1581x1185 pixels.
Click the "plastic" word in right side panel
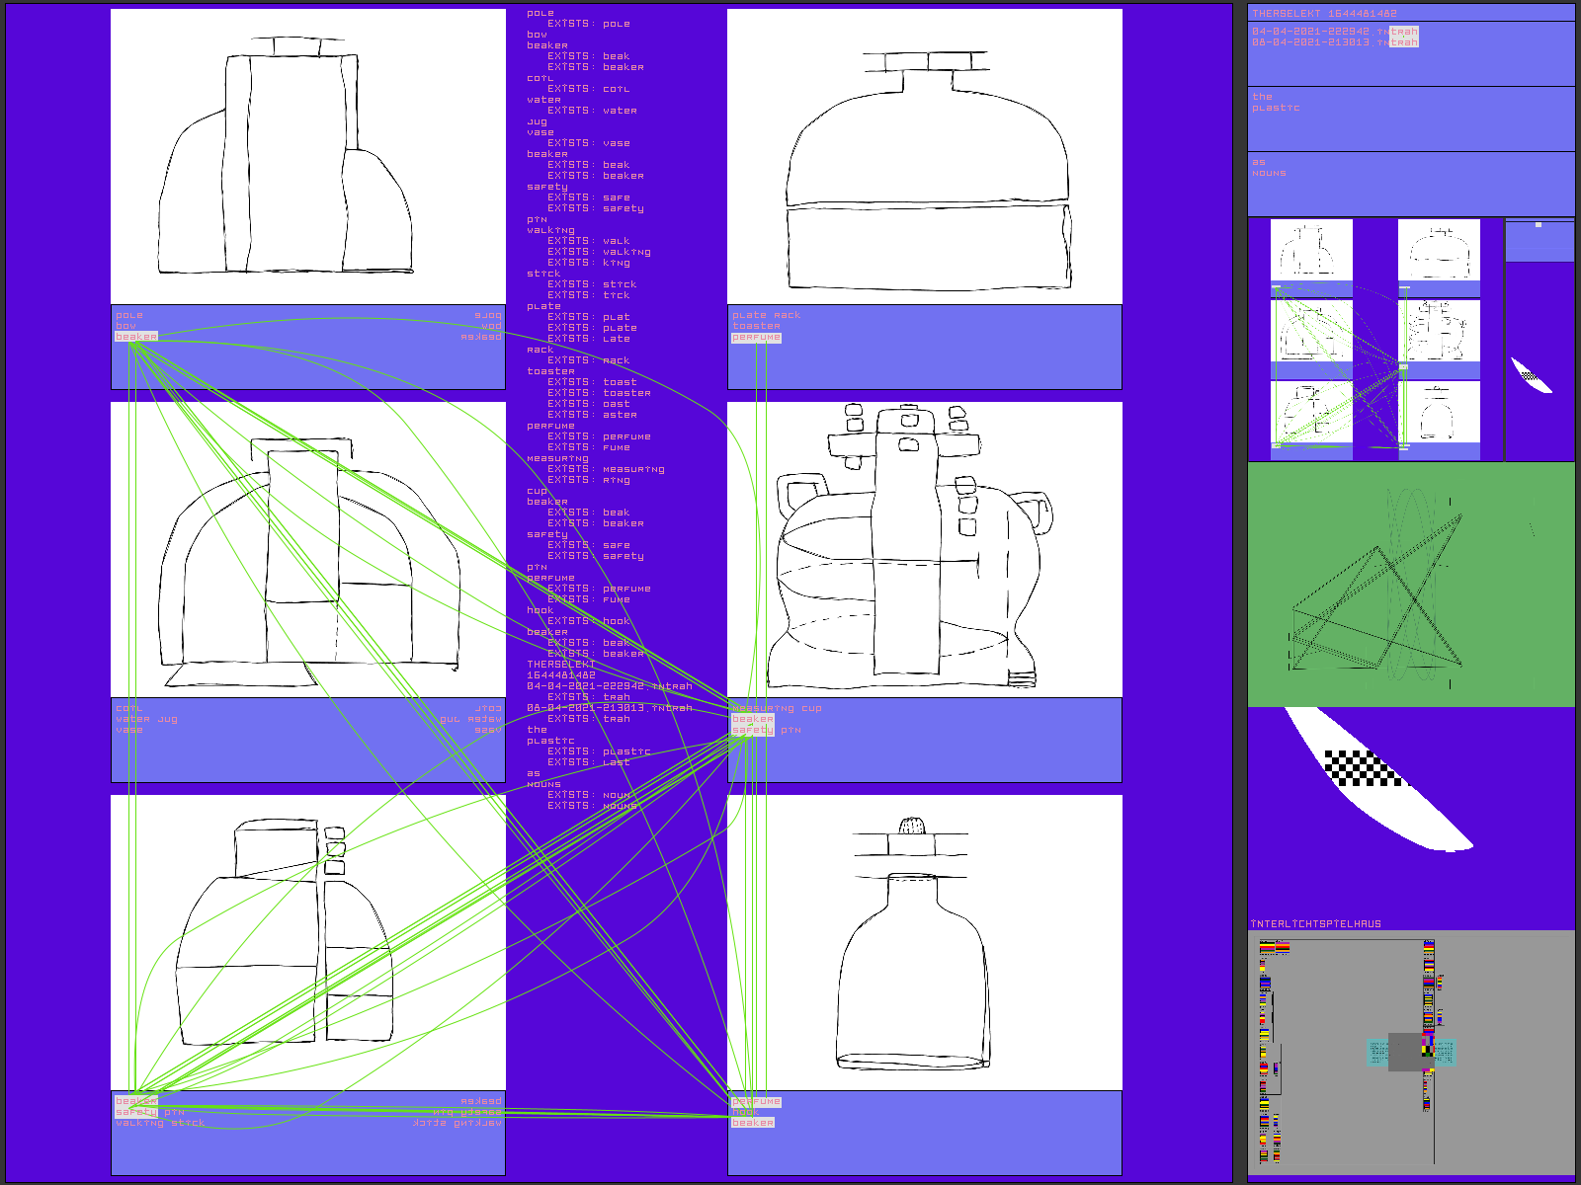[x=1276, y=108]
